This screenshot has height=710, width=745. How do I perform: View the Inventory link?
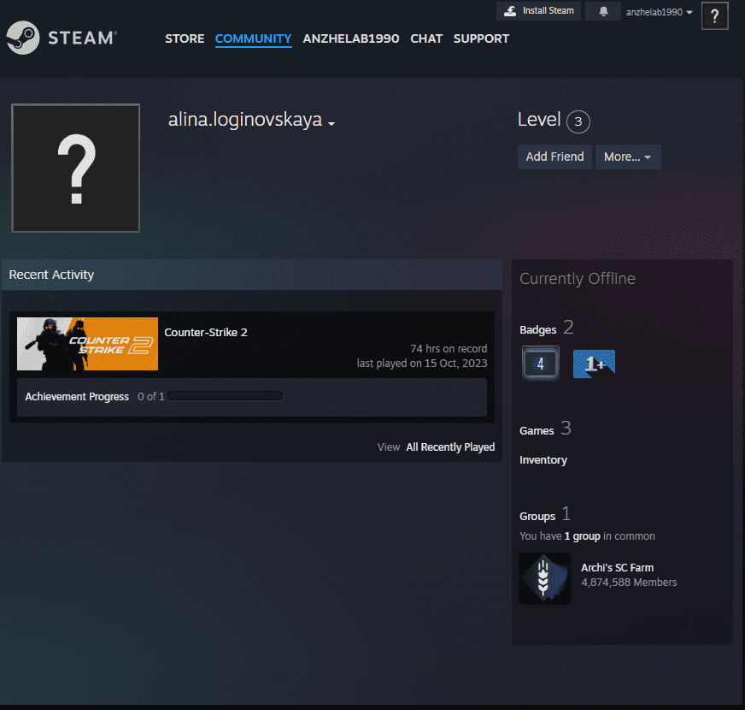tap(543, 459)
